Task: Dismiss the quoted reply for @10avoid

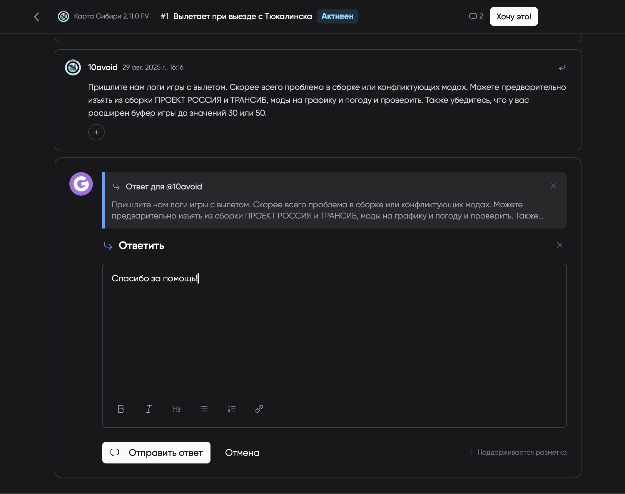Action: 553,186
